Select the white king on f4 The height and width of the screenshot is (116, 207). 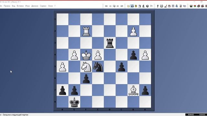coord(86,55)
